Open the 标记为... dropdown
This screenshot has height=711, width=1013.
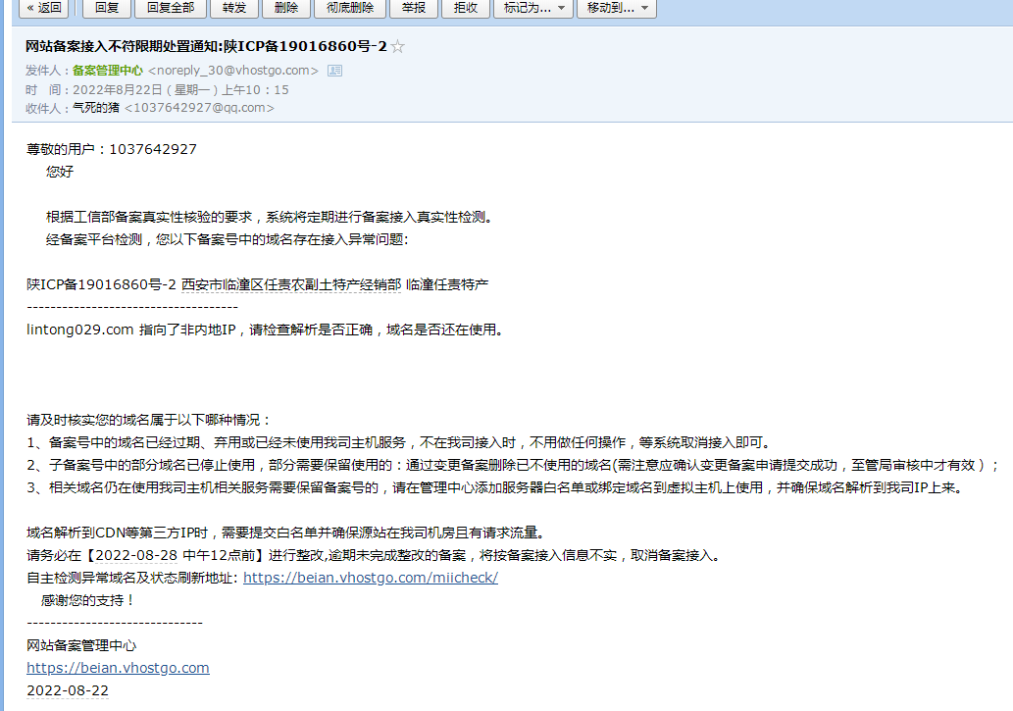click(534, 8)
